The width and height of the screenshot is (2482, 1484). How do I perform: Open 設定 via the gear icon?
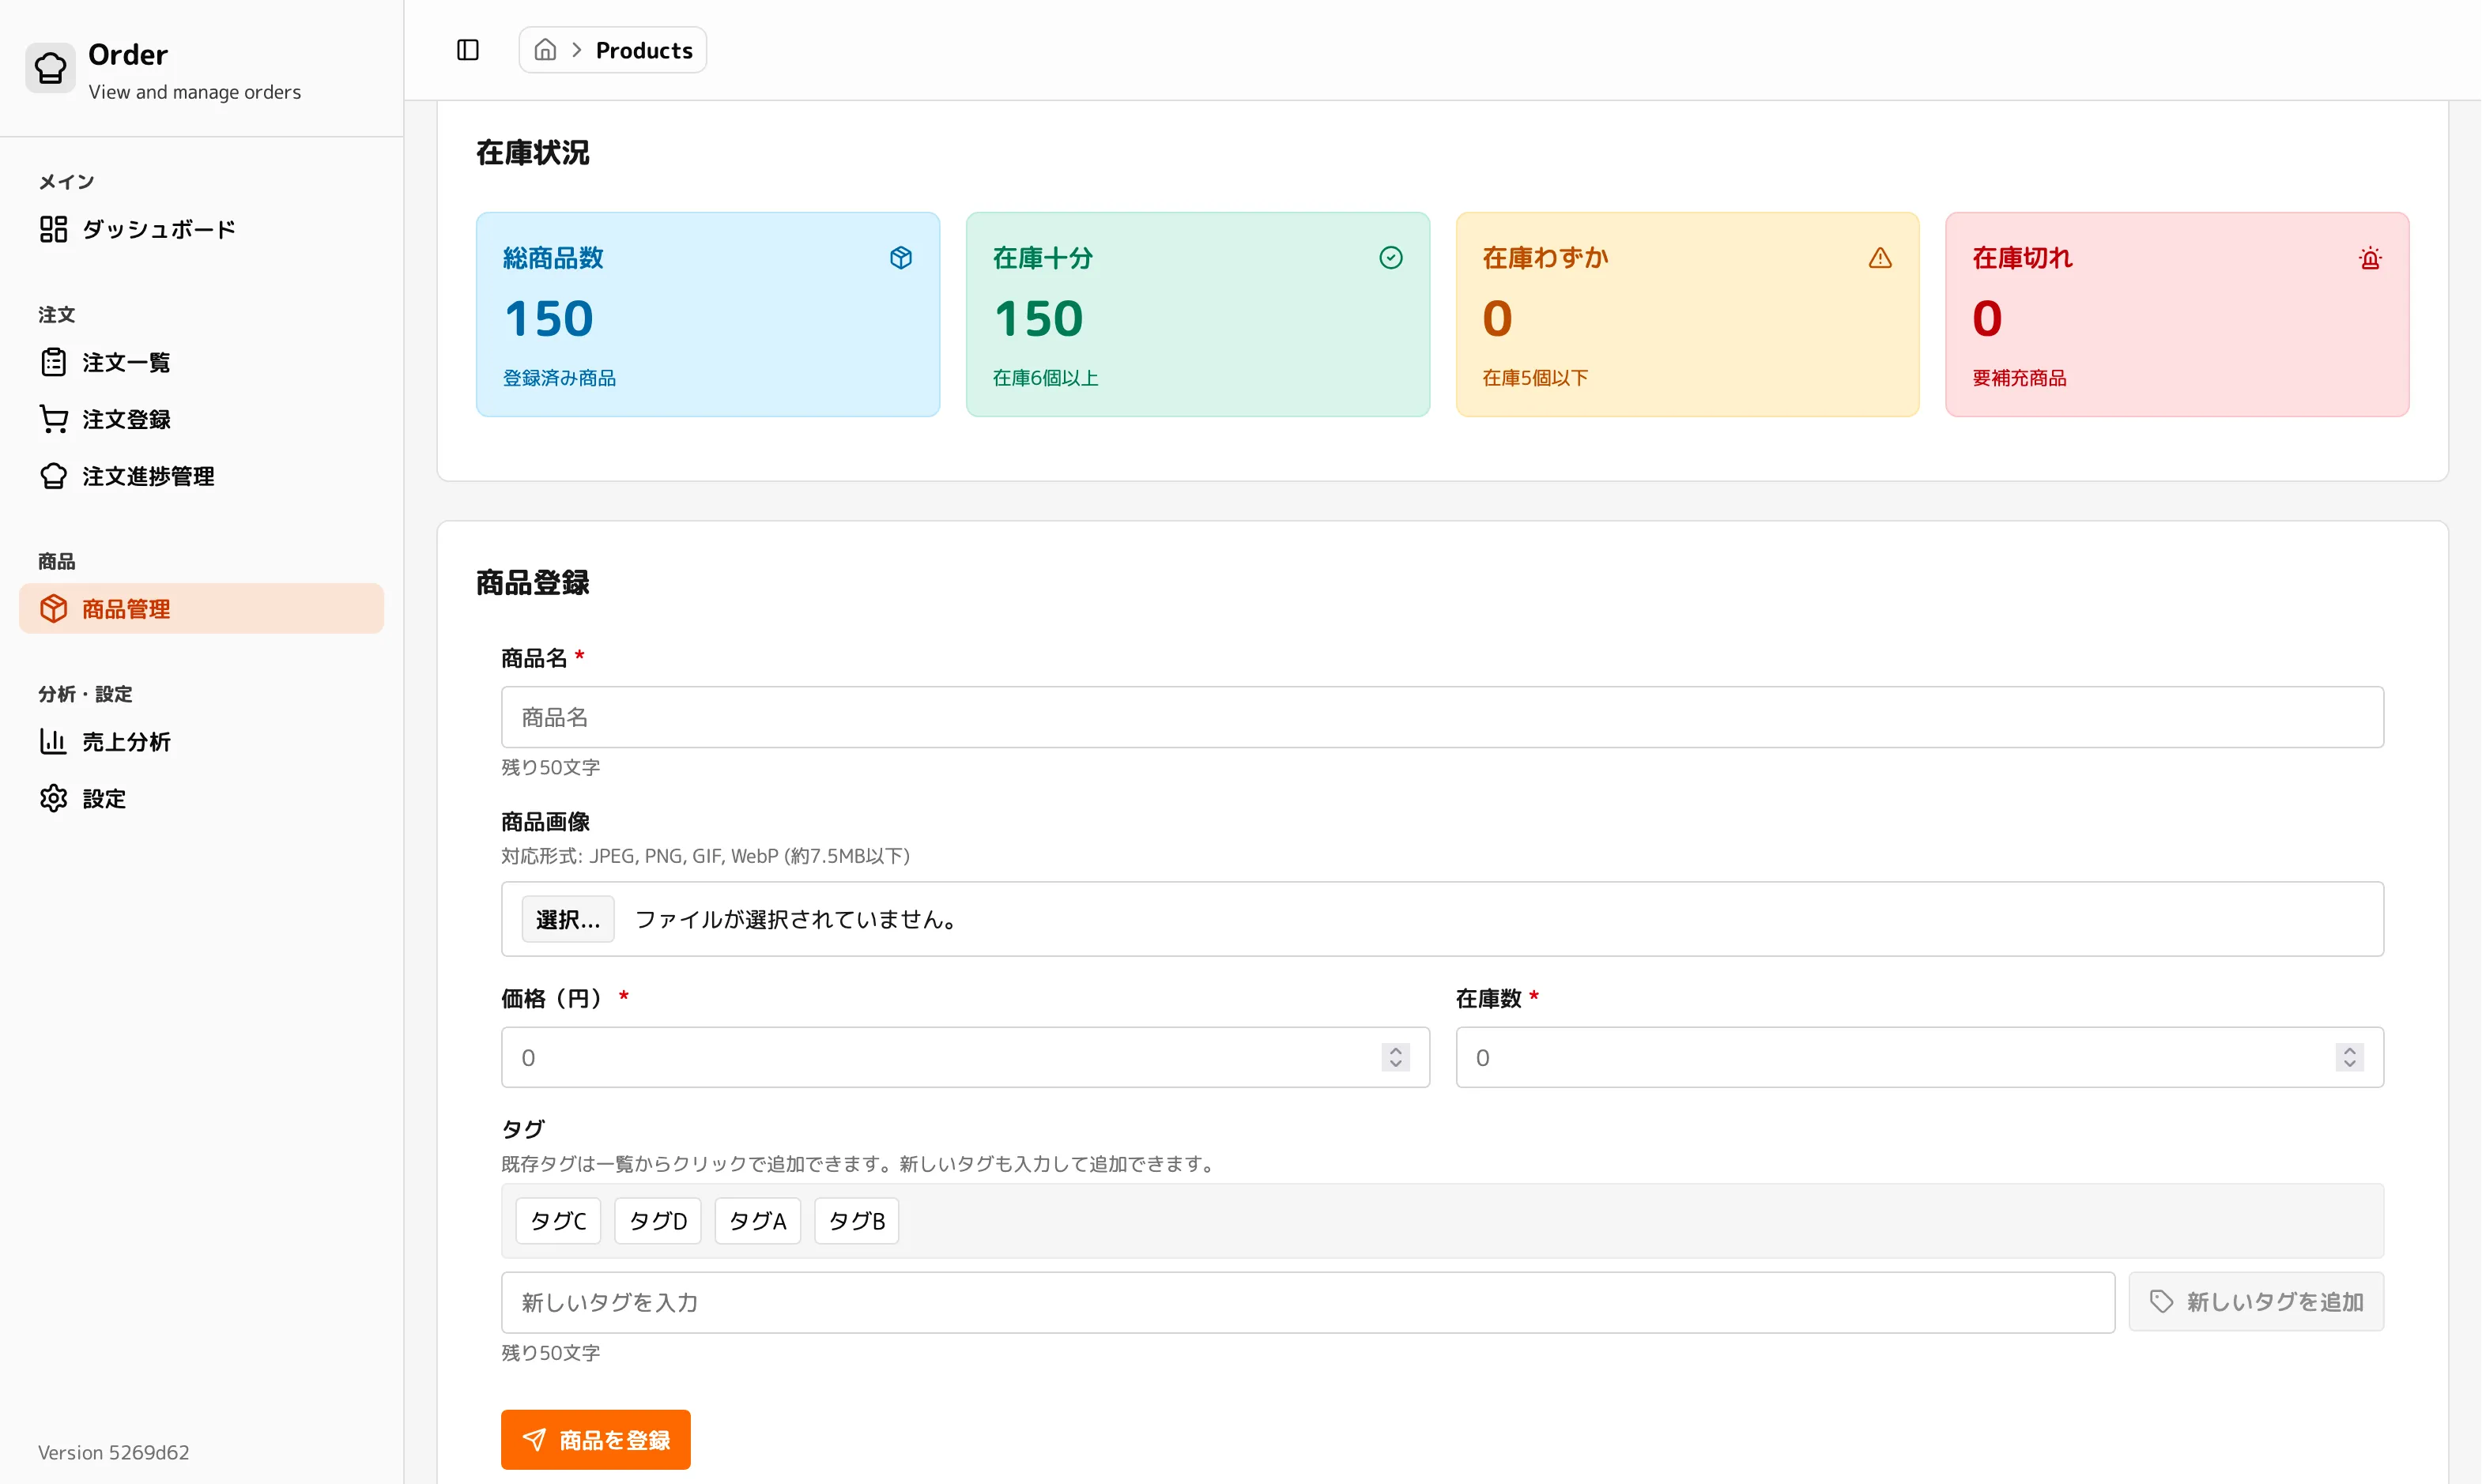pyautogui.click(x=53, y=798)
